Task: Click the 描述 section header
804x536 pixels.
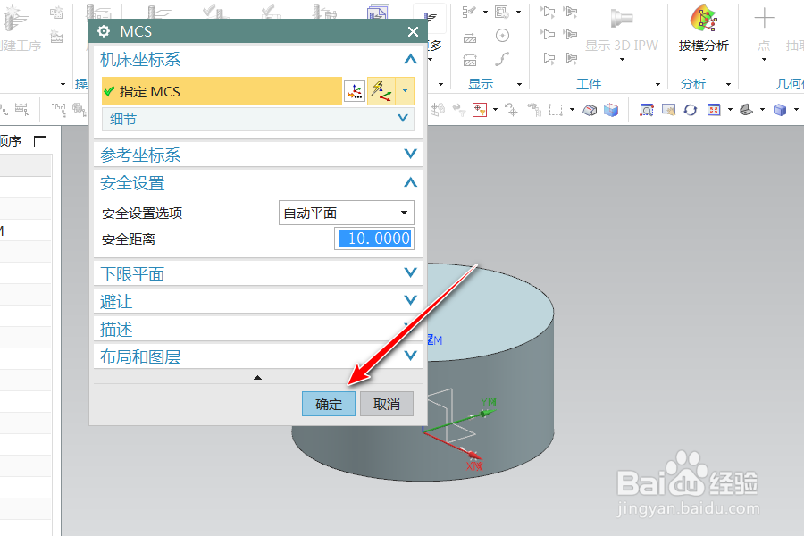Action: coord(258,329)
